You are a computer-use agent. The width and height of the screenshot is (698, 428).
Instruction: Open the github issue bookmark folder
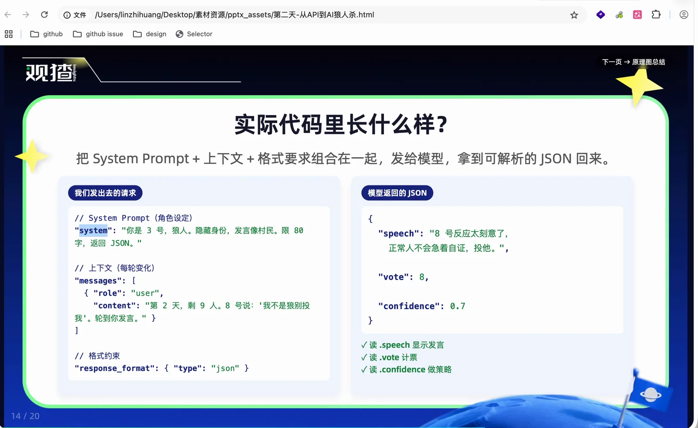point(98,34)
